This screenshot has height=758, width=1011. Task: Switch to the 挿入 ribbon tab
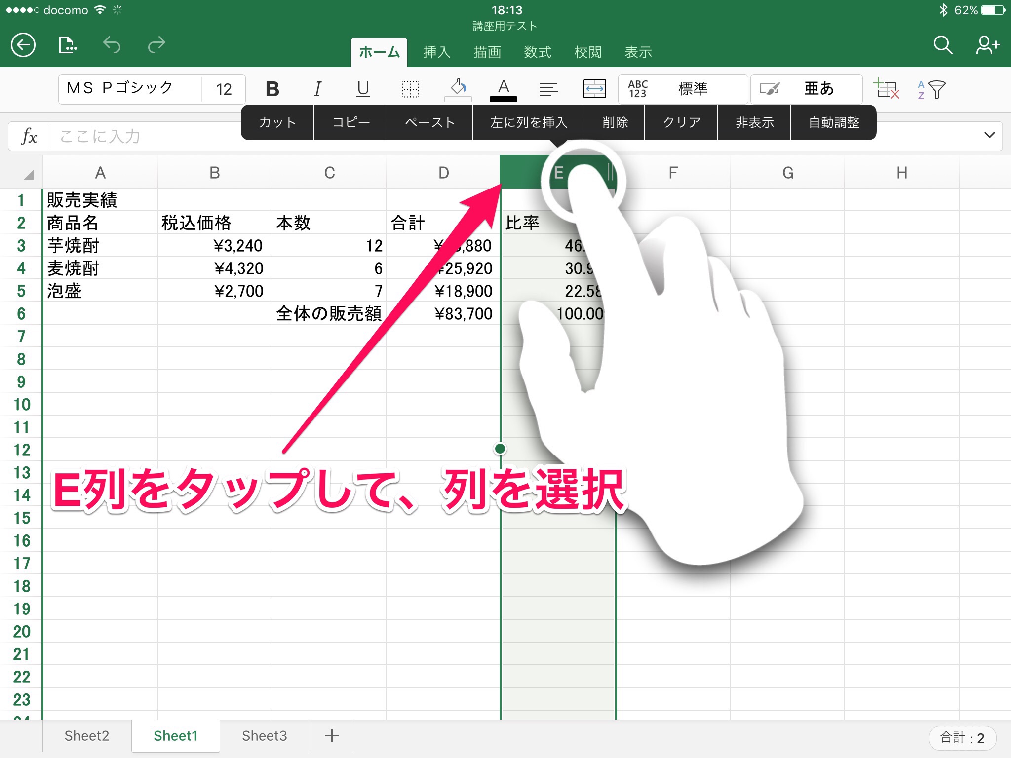click(x=436, y=52)
